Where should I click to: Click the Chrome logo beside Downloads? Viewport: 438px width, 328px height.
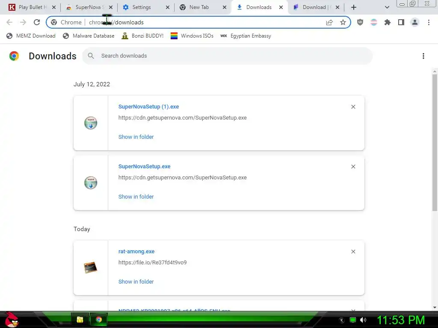[x=14, y=56]
